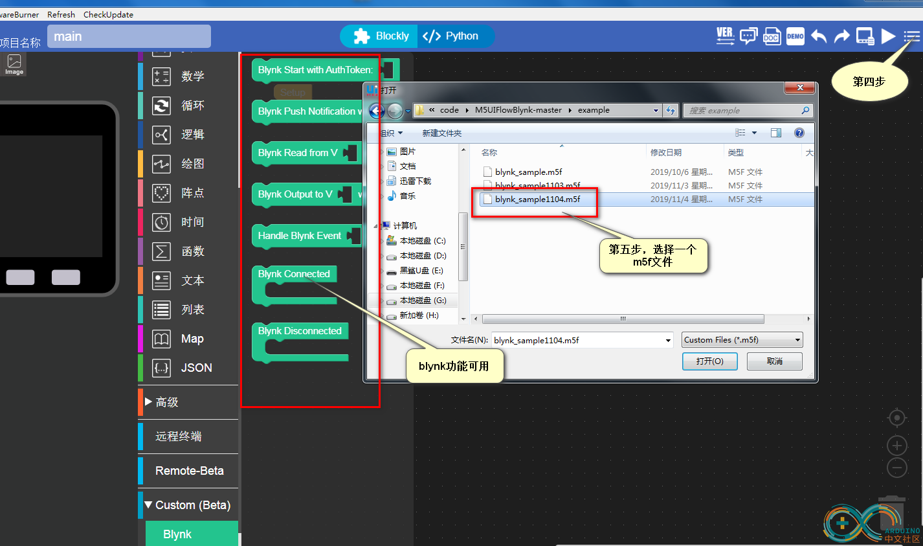923x546 pixels.
Task: Select 迅雷下载 folder in tree
Action: click(x=415, y=181)
